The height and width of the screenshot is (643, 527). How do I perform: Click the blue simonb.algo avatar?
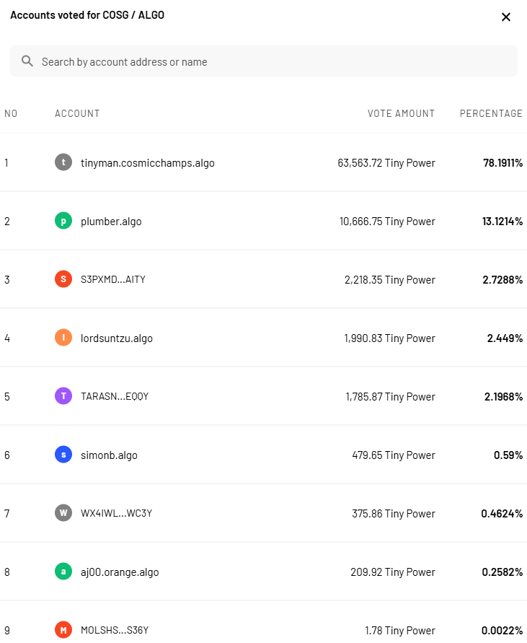(x=63, y=455)
